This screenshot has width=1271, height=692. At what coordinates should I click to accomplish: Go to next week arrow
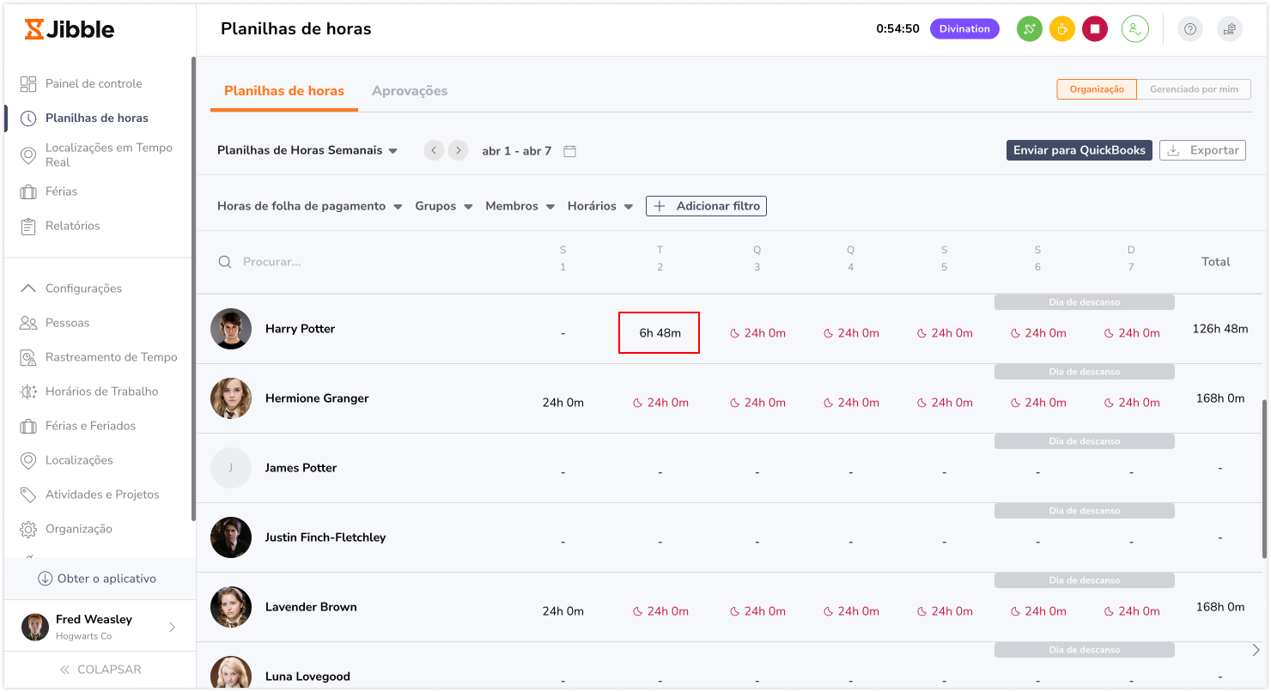[459, 151]
